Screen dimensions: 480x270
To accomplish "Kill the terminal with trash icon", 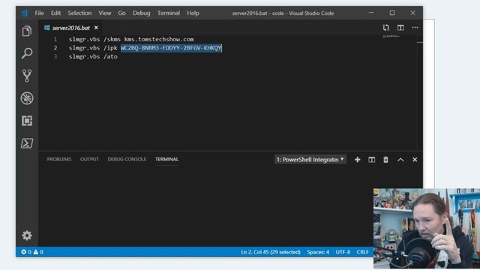I will click(385, 160).
